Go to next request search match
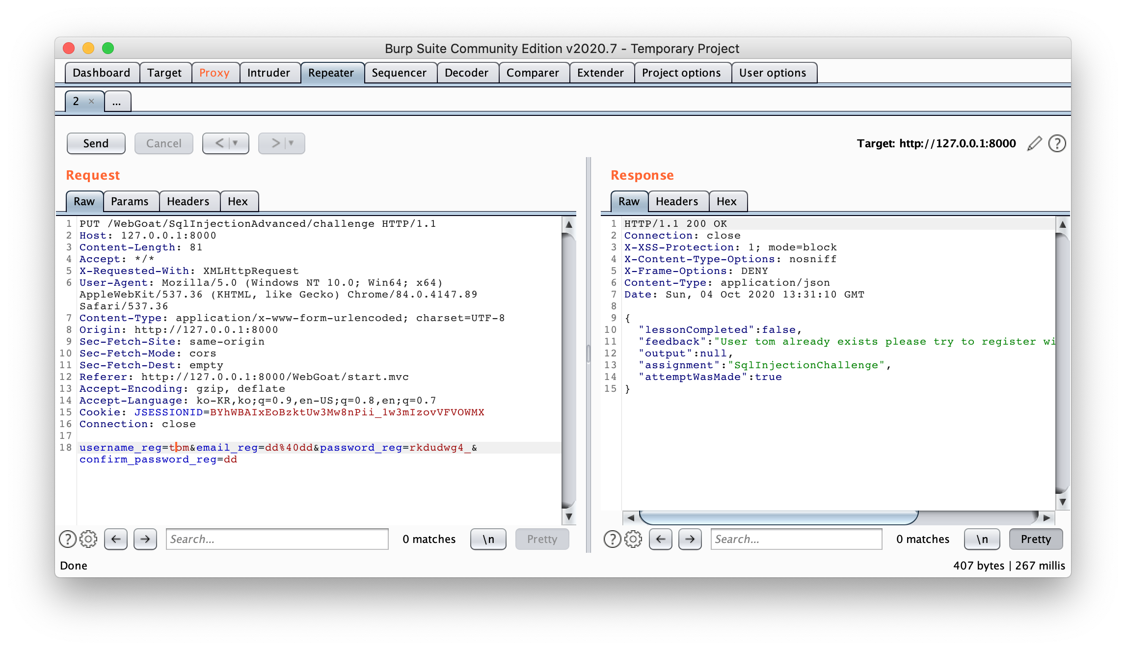 tap(145, 539)
